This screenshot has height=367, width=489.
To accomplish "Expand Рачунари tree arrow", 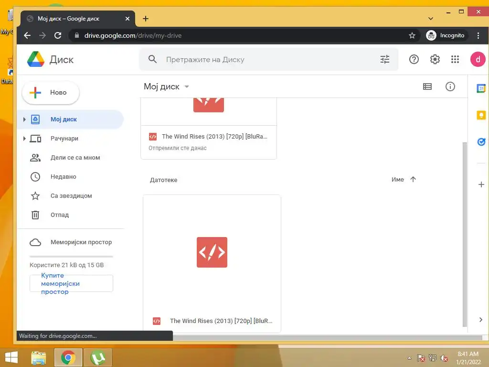I will coord(24,138).
